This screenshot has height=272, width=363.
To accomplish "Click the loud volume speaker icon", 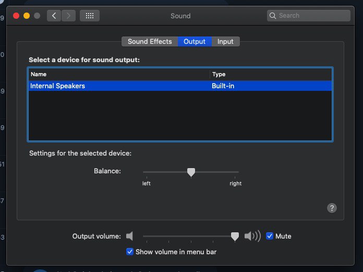I will pyautogui.click(x=252, y=236).
